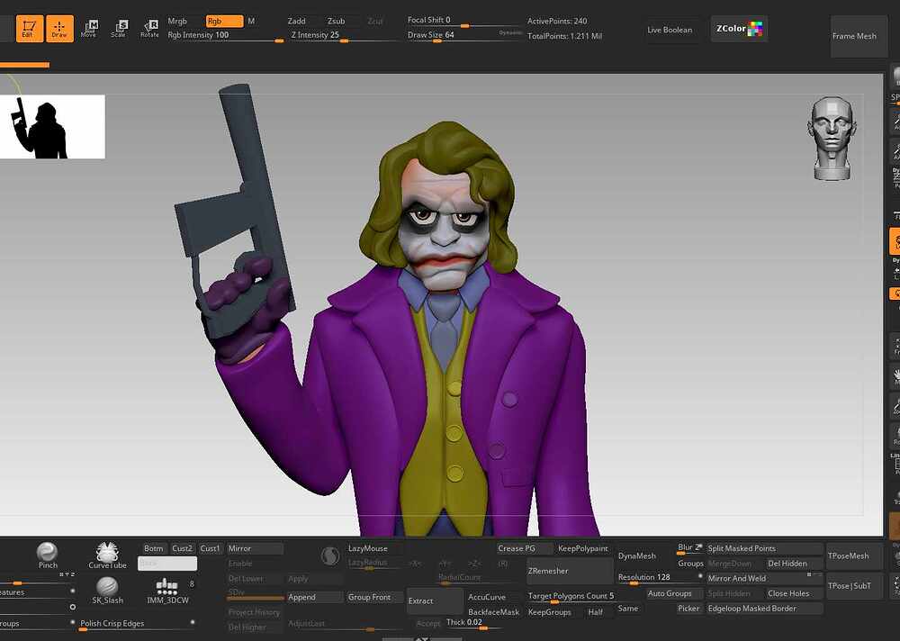900x641 pixels.
Task: Click the Joker silhouette reference thumbnail
Action: click(x=52, y=126)
